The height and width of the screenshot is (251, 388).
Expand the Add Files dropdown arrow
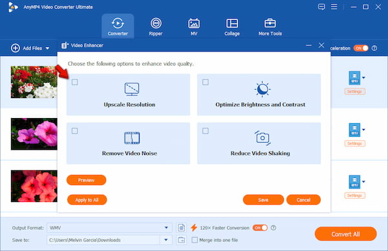47,48
